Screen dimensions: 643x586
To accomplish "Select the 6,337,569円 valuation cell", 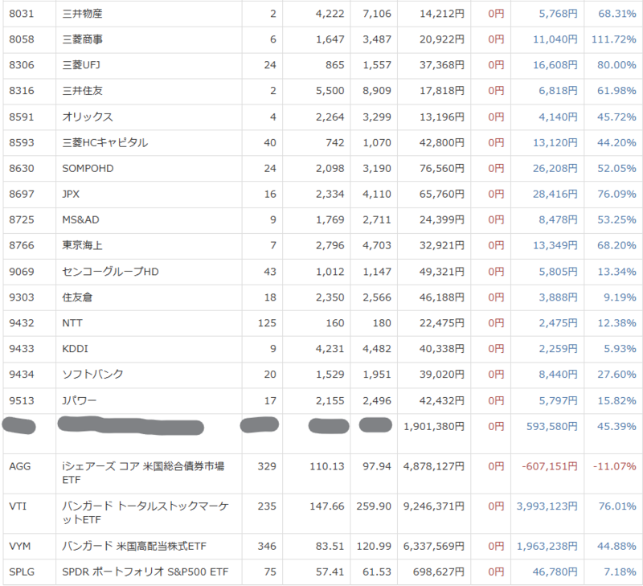I will [x=434, y=547].
